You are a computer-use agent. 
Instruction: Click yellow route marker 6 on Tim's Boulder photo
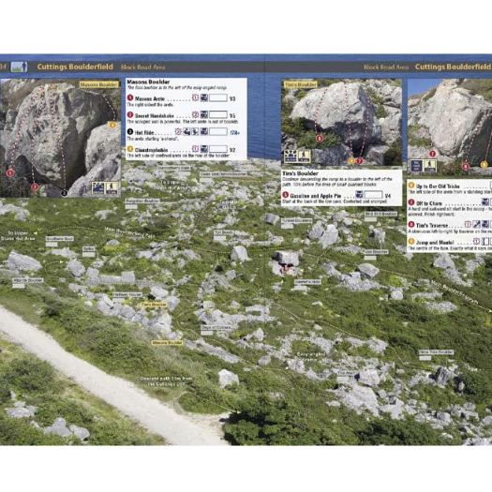click(x=351, y=161)
